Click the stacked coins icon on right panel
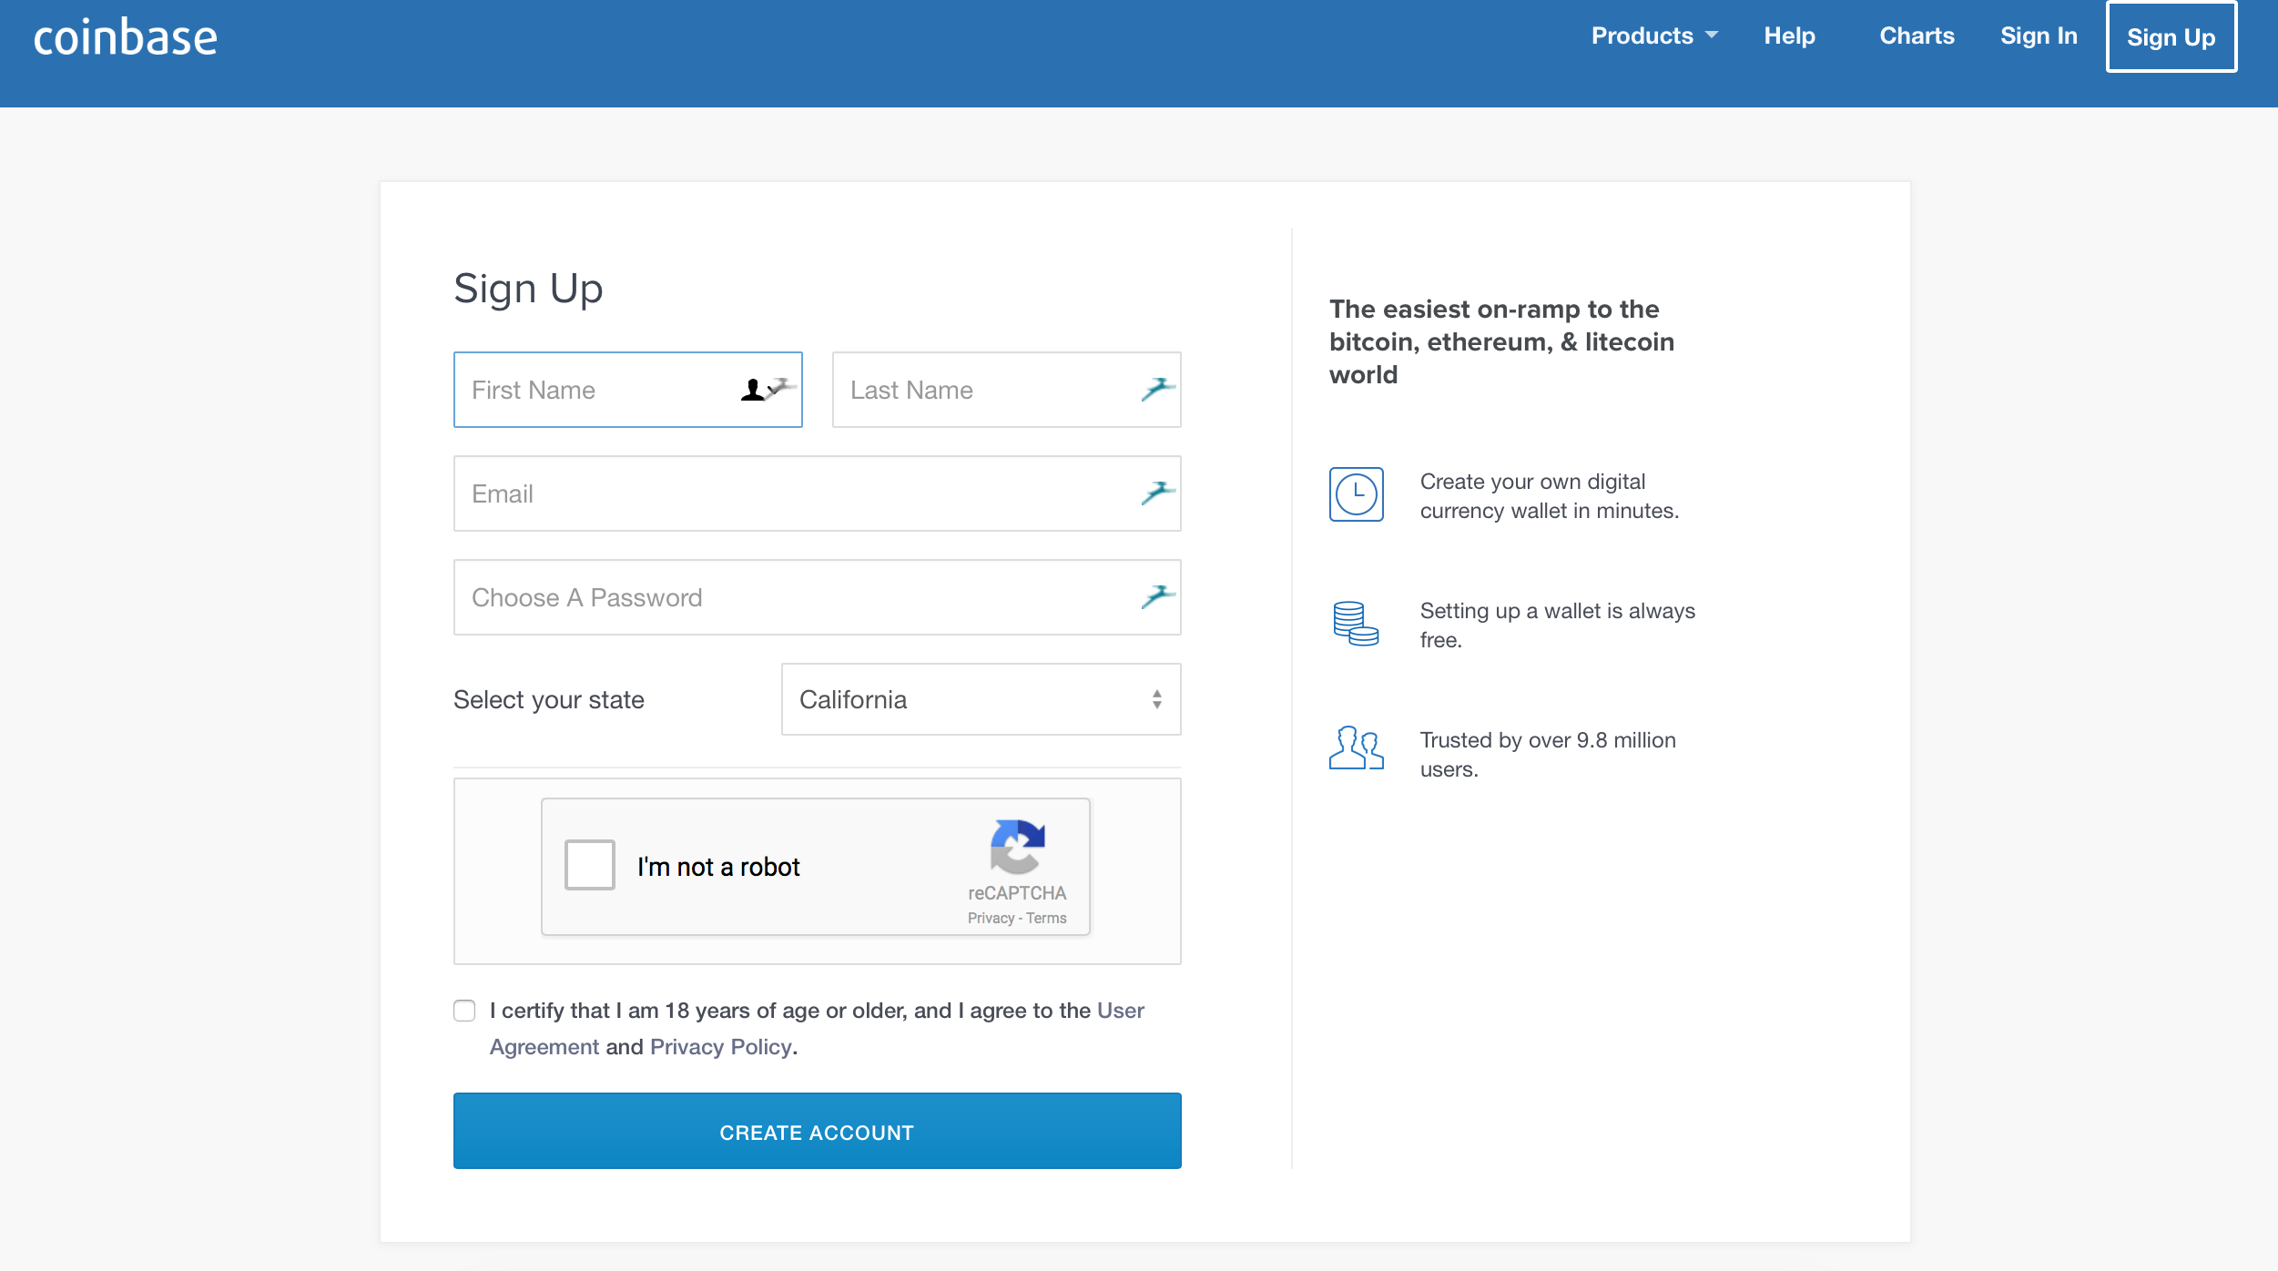This screenshot has height=1271, width=2278. click(x=1355, y=623)
